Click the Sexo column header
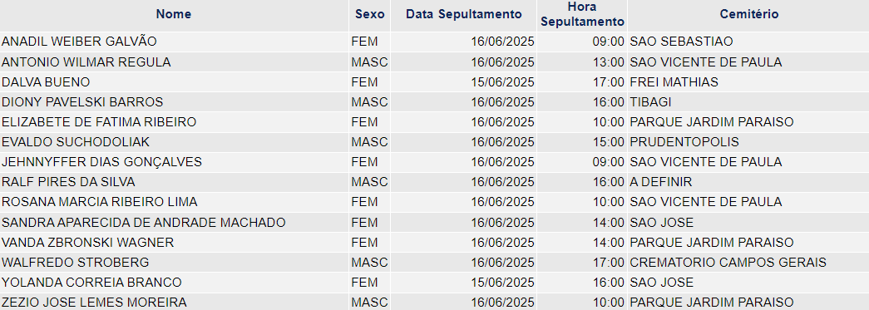This screenshot has height=310, width=869. (370, 15)
